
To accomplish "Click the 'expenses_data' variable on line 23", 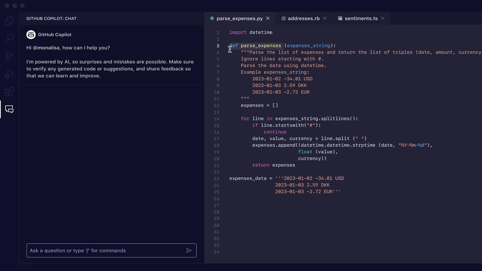I will click(248, 179).
